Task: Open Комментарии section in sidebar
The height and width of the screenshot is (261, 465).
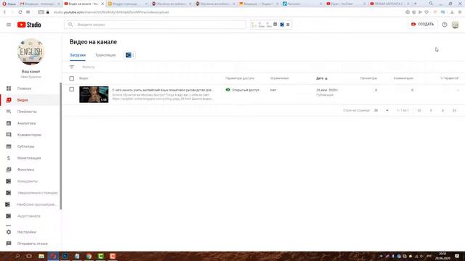Action: (x=30, y=135)
